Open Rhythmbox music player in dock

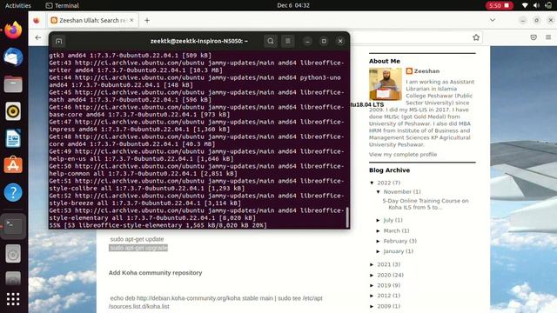[13, 111]
